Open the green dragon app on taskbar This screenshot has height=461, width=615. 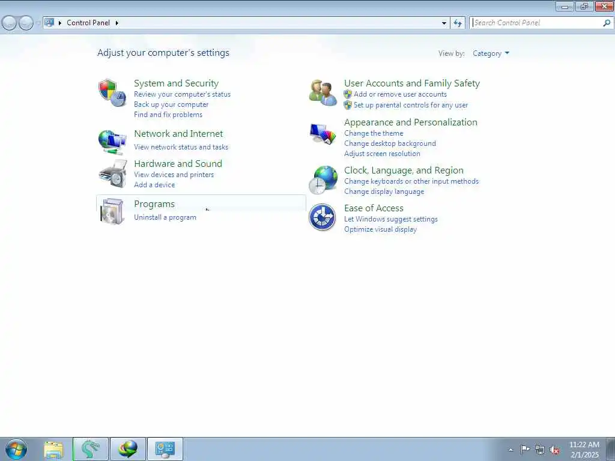(x=91, y=449)
